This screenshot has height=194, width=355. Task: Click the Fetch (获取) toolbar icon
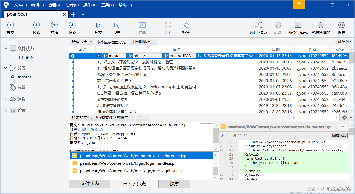pos(72,25)
